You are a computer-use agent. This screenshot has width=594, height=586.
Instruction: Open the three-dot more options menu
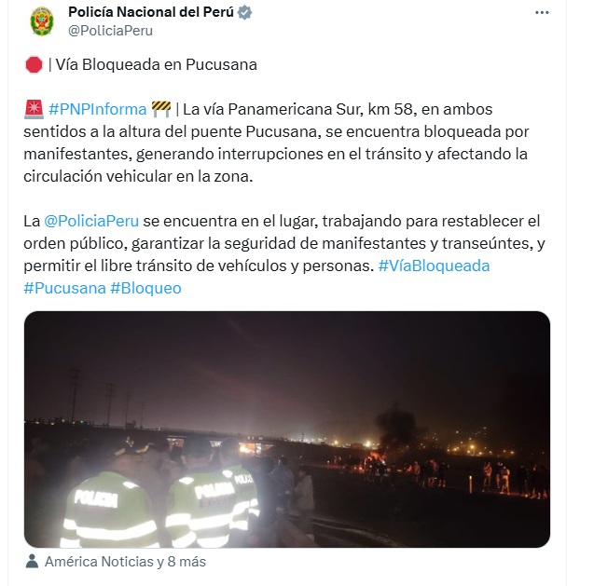pyautogui.click(x=542, y=13)
